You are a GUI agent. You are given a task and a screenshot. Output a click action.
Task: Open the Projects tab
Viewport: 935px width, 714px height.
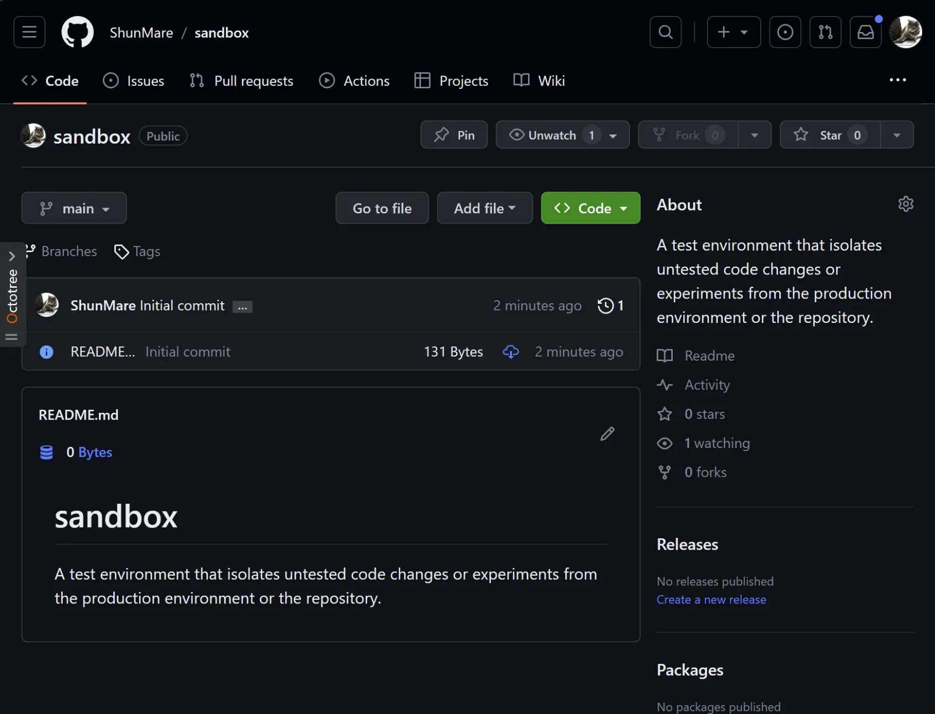(x=451, y=81)
